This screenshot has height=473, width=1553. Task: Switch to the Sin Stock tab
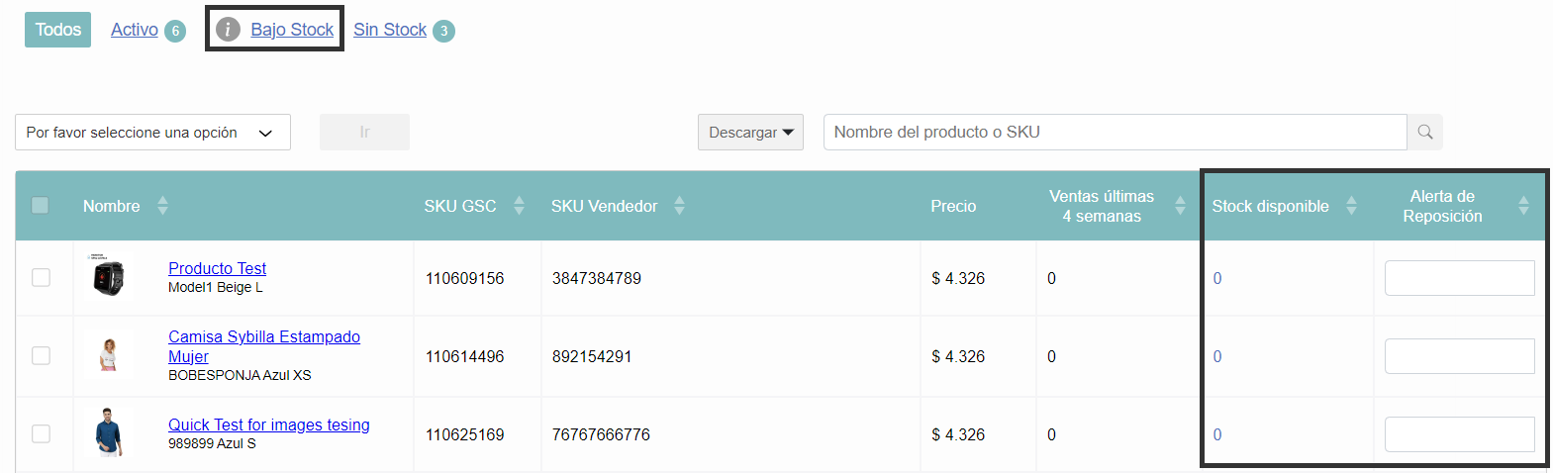390,30
